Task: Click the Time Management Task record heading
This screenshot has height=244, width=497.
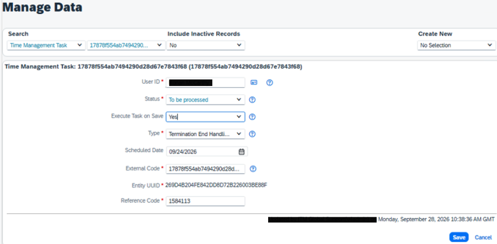Action: [154, 67]
